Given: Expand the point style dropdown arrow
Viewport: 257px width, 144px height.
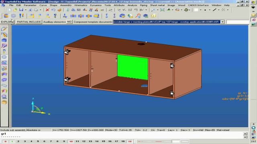Looking at the screenshot, I should point(210,10).
